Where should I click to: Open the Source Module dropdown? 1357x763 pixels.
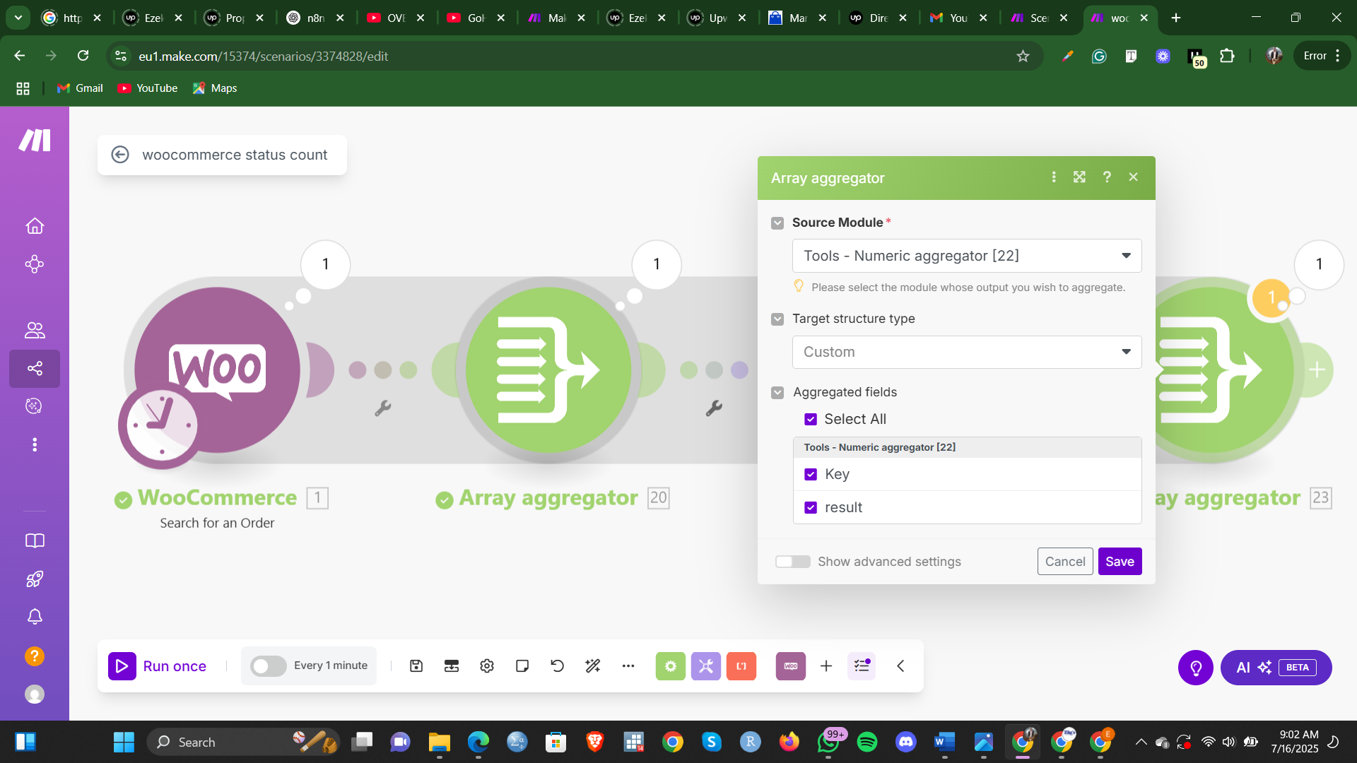(x=966, y=256)
